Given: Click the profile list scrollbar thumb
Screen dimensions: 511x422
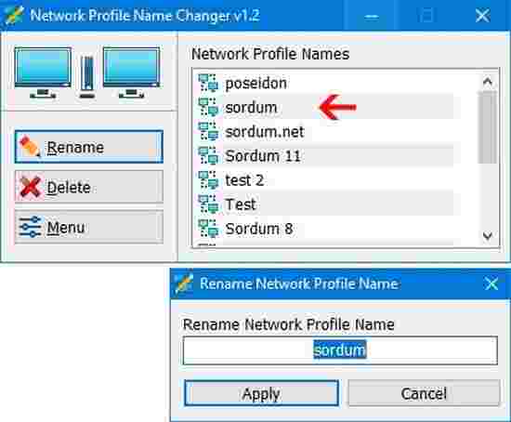Looking at the screenshot, I should [x=488, y=127].
